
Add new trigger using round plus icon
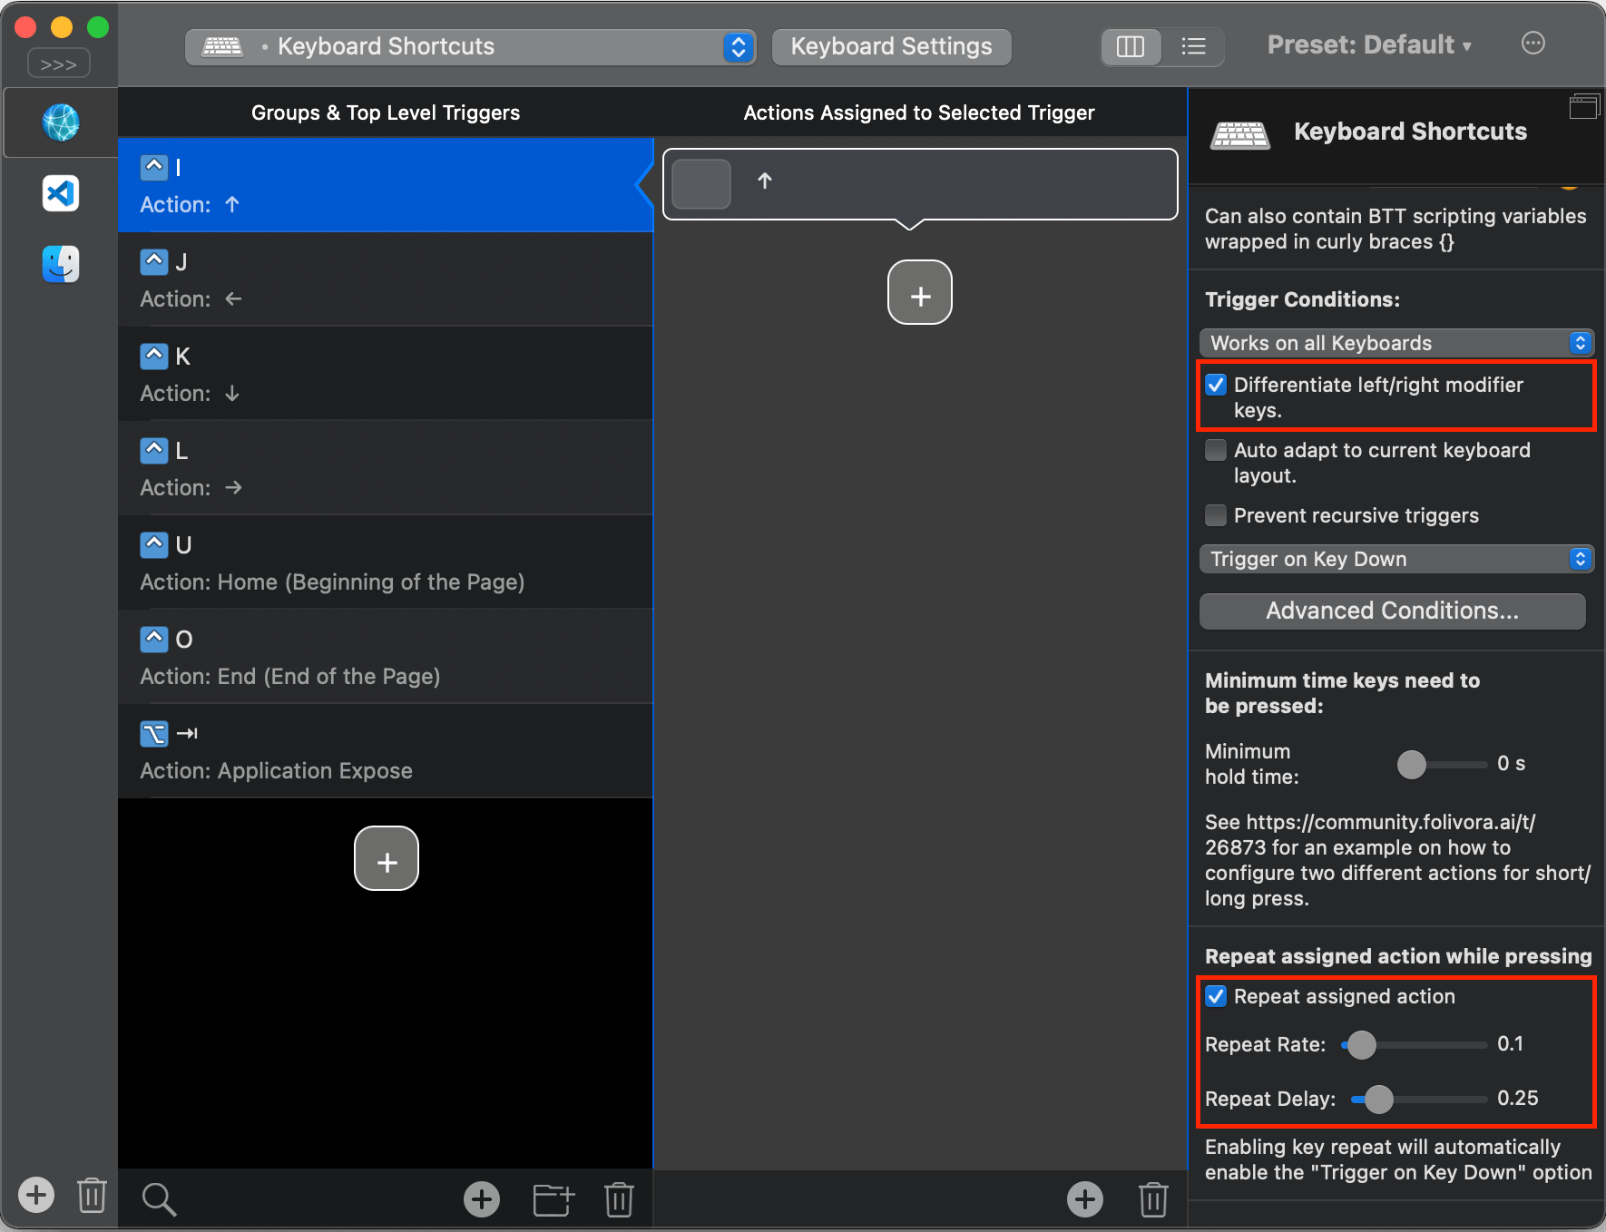482,1198
